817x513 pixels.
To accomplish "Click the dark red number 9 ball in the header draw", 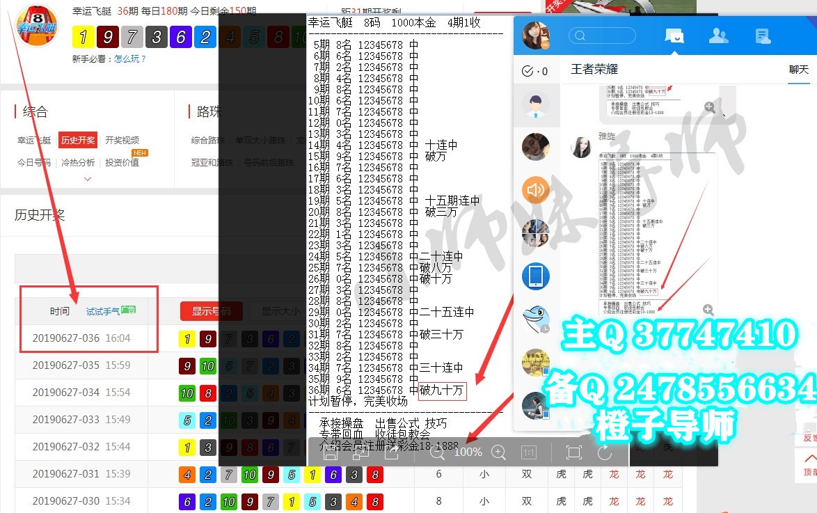I will point(107,37).
